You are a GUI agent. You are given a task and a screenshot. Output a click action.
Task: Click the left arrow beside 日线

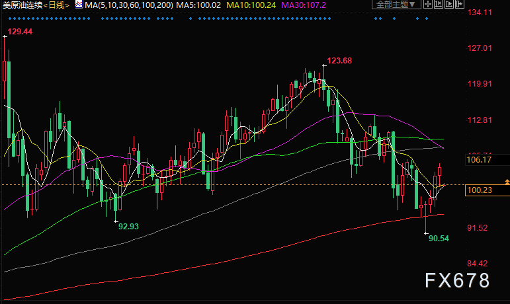pos(45,5)
